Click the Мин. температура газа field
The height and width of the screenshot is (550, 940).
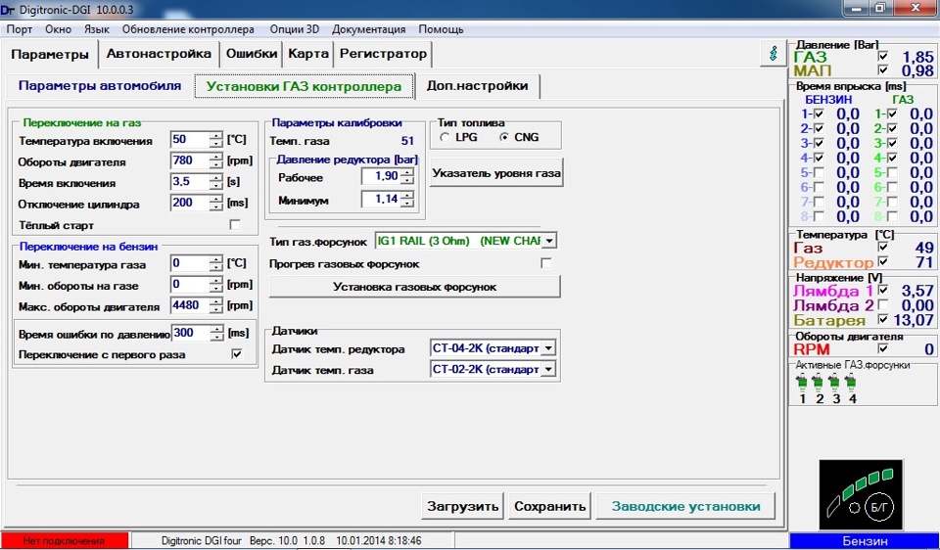[x=190, y=263]
